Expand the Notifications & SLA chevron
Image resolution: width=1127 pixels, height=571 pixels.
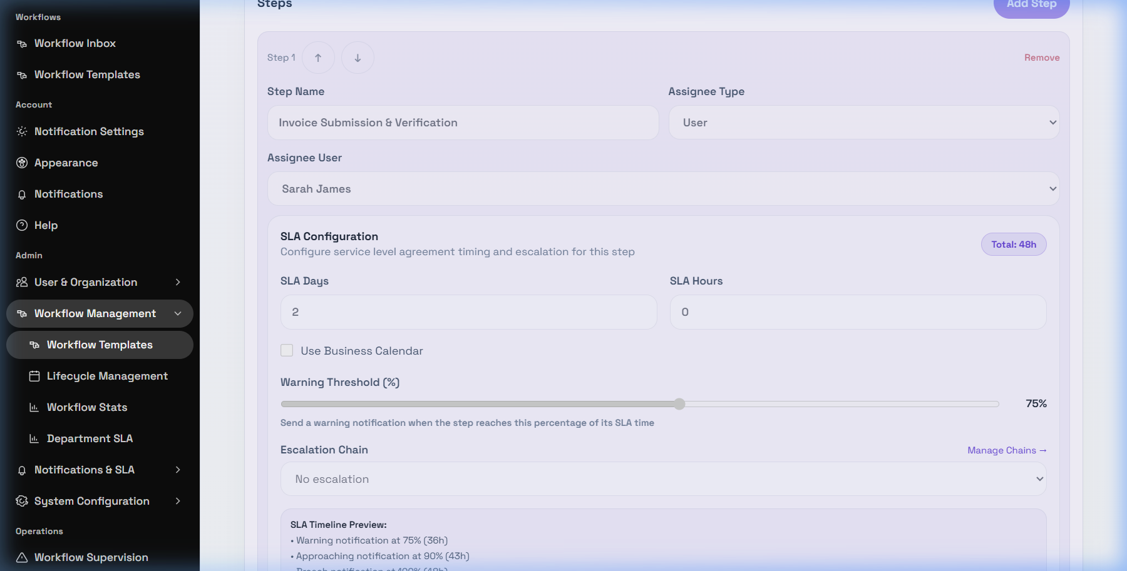point(178,470)
